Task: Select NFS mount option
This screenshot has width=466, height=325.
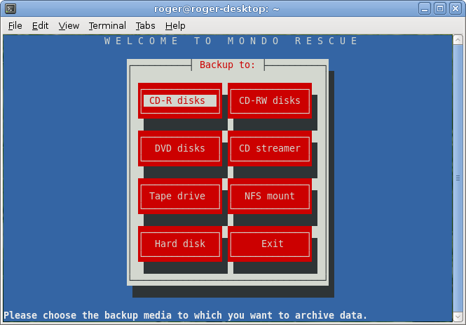Action: (x=270, y=196)
